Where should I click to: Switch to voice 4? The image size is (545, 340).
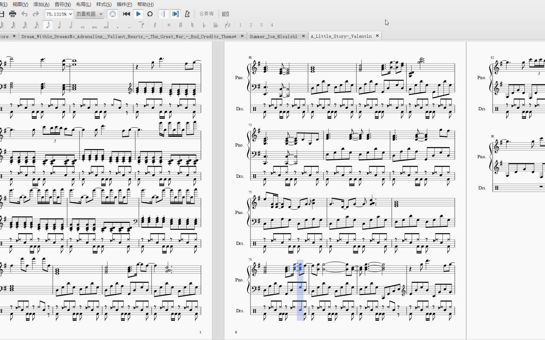[x=272, y=25]
